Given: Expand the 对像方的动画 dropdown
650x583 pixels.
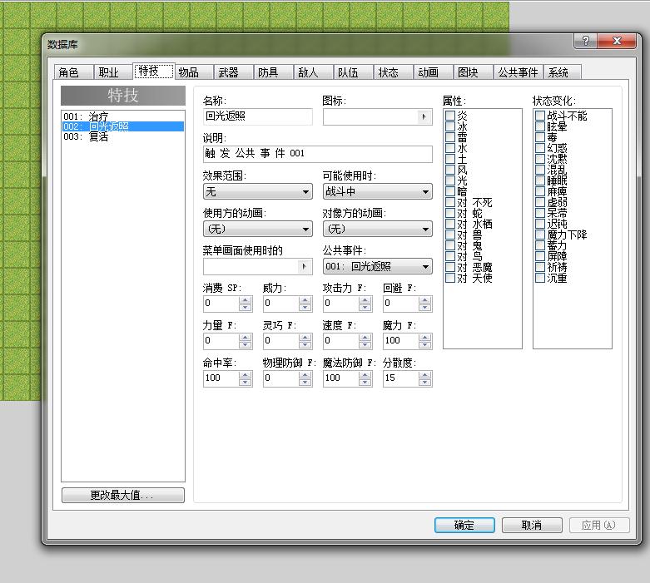Looking at the screenshot, I should tap(377, 229).
